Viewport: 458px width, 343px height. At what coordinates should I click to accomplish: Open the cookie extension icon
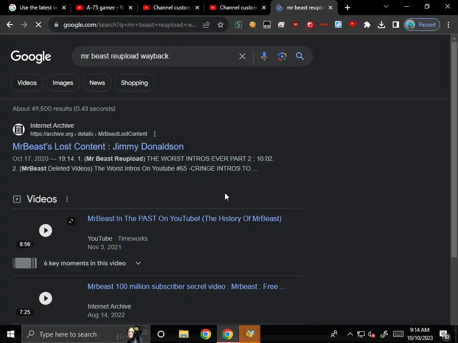click(253, 25)
